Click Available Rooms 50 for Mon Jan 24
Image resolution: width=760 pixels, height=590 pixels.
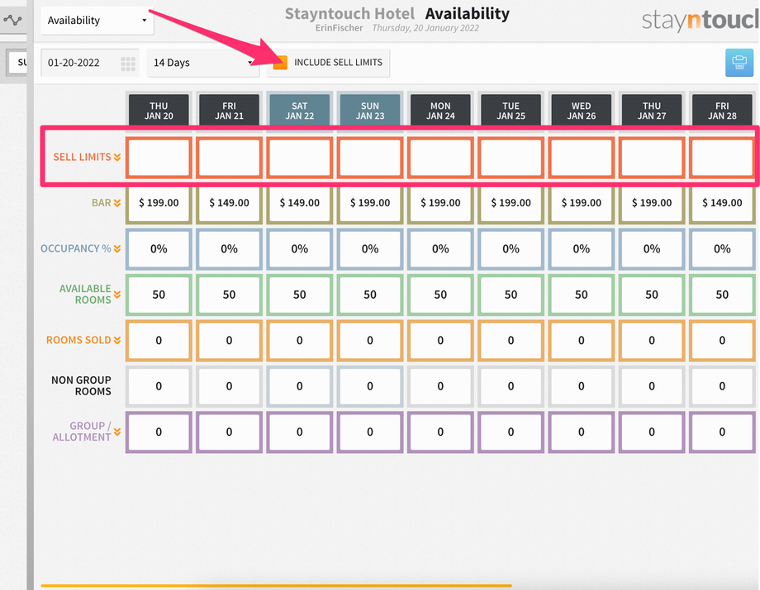tap(440, 295)
